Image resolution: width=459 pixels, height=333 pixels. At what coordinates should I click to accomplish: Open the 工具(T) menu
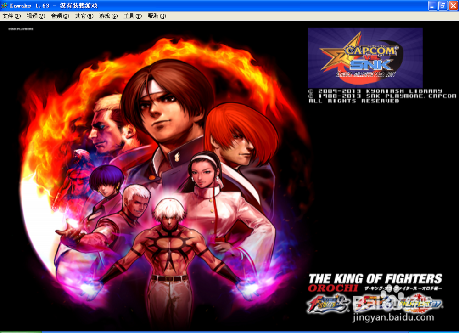tap(133, 16)
